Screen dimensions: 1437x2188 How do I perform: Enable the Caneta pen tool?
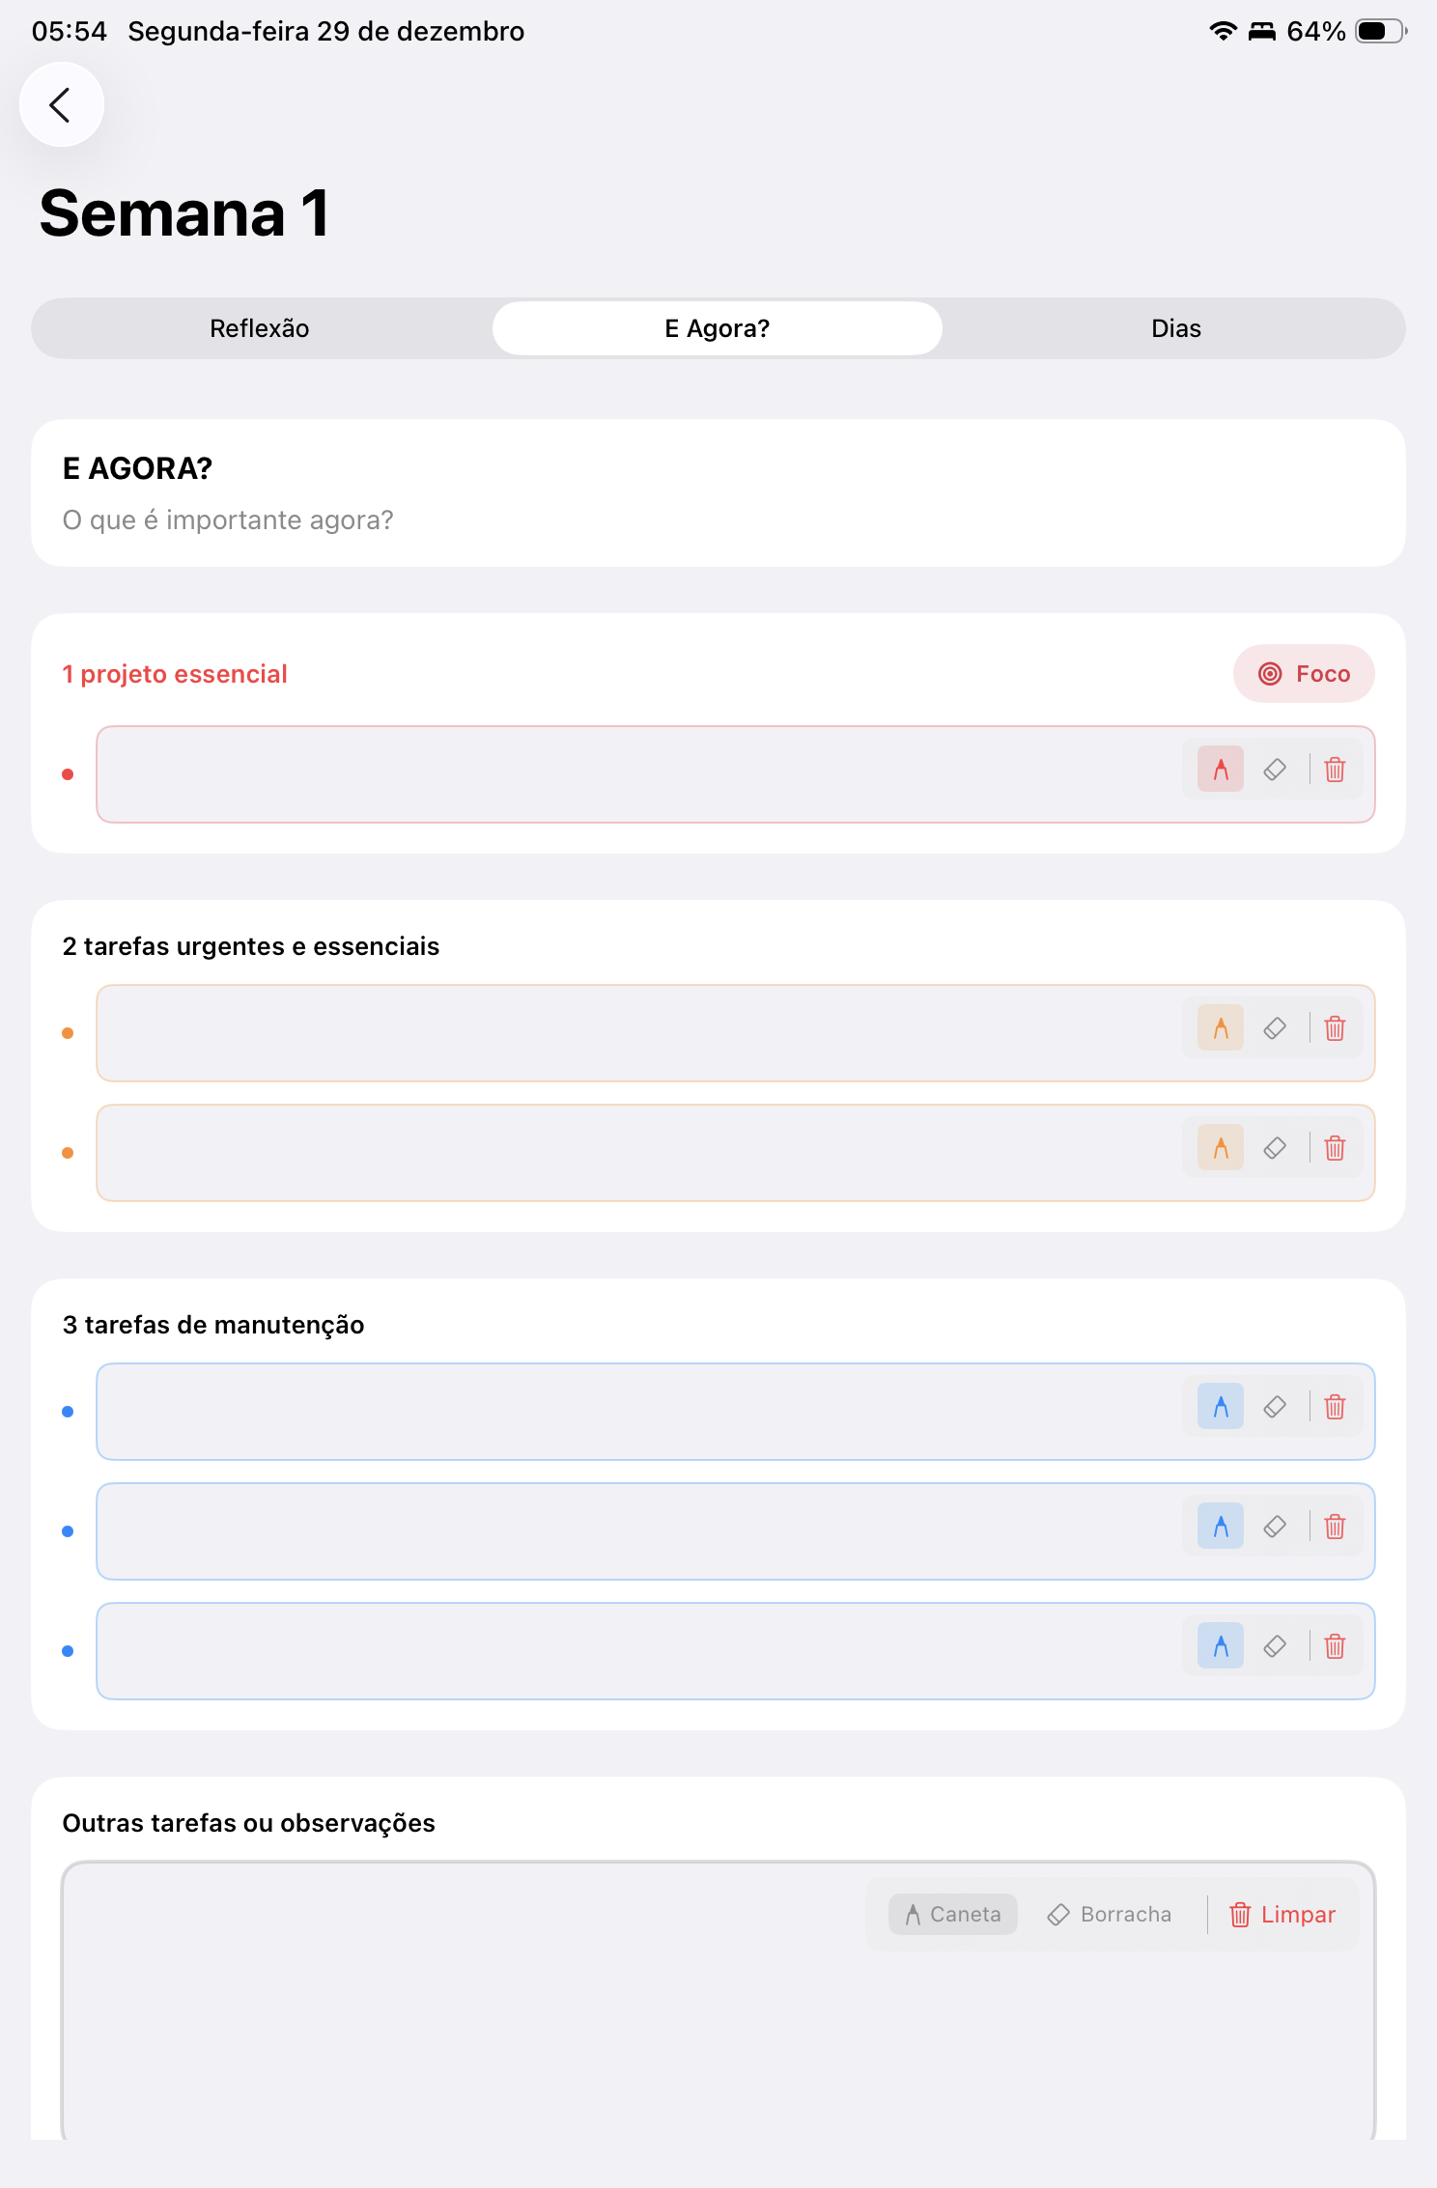953,1915
